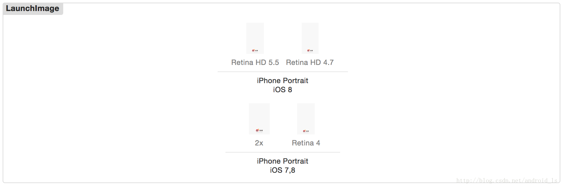This screenshot has height=187, width=561.
Task: Click the 'iOS 8' group label
Action: click(282, 90)
